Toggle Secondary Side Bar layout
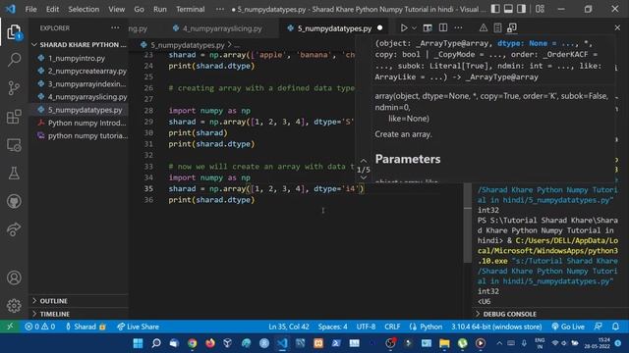Viewport: 629px width, 353px height. (521, 9)
